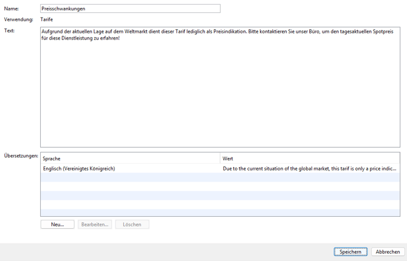The image size is (407, 261).
Task: Click the Übersetzungen: label
Action: 21,156
